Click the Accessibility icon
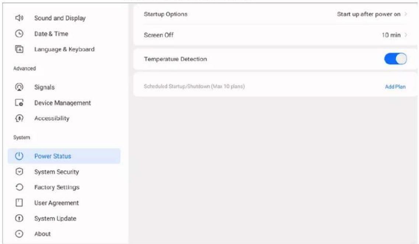Image resolution: width=419 pixels, height=244 pixels. pos(19,118)
